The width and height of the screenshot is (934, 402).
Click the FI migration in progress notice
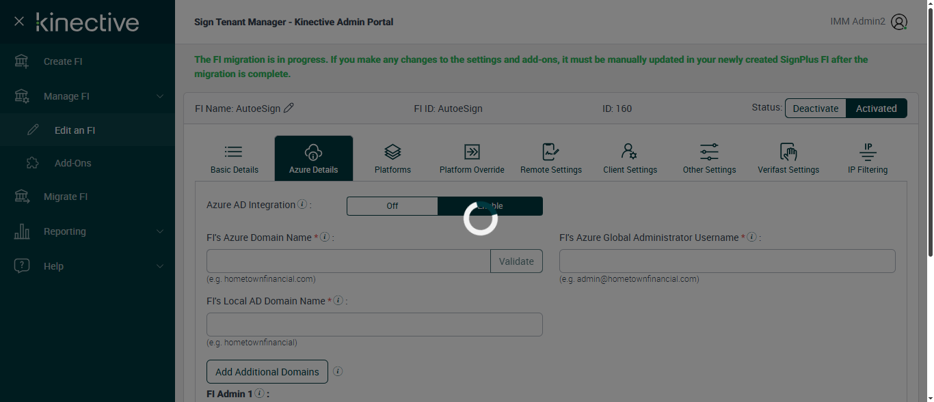coord(531,67)
